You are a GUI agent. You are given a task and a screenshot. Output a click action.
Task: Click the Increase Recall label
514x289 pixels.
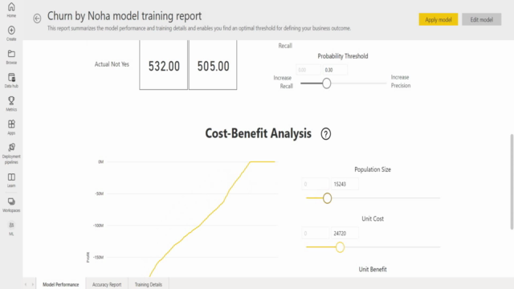click(283, 82)
